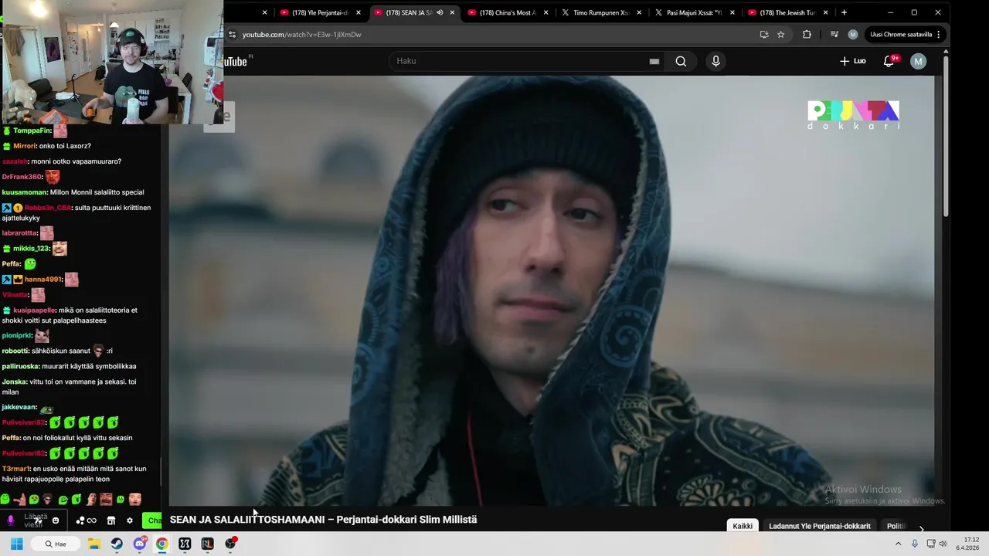Mute audio icon on SEAN JA SA tab
This screenshot has width=989, height=556.
440,12
